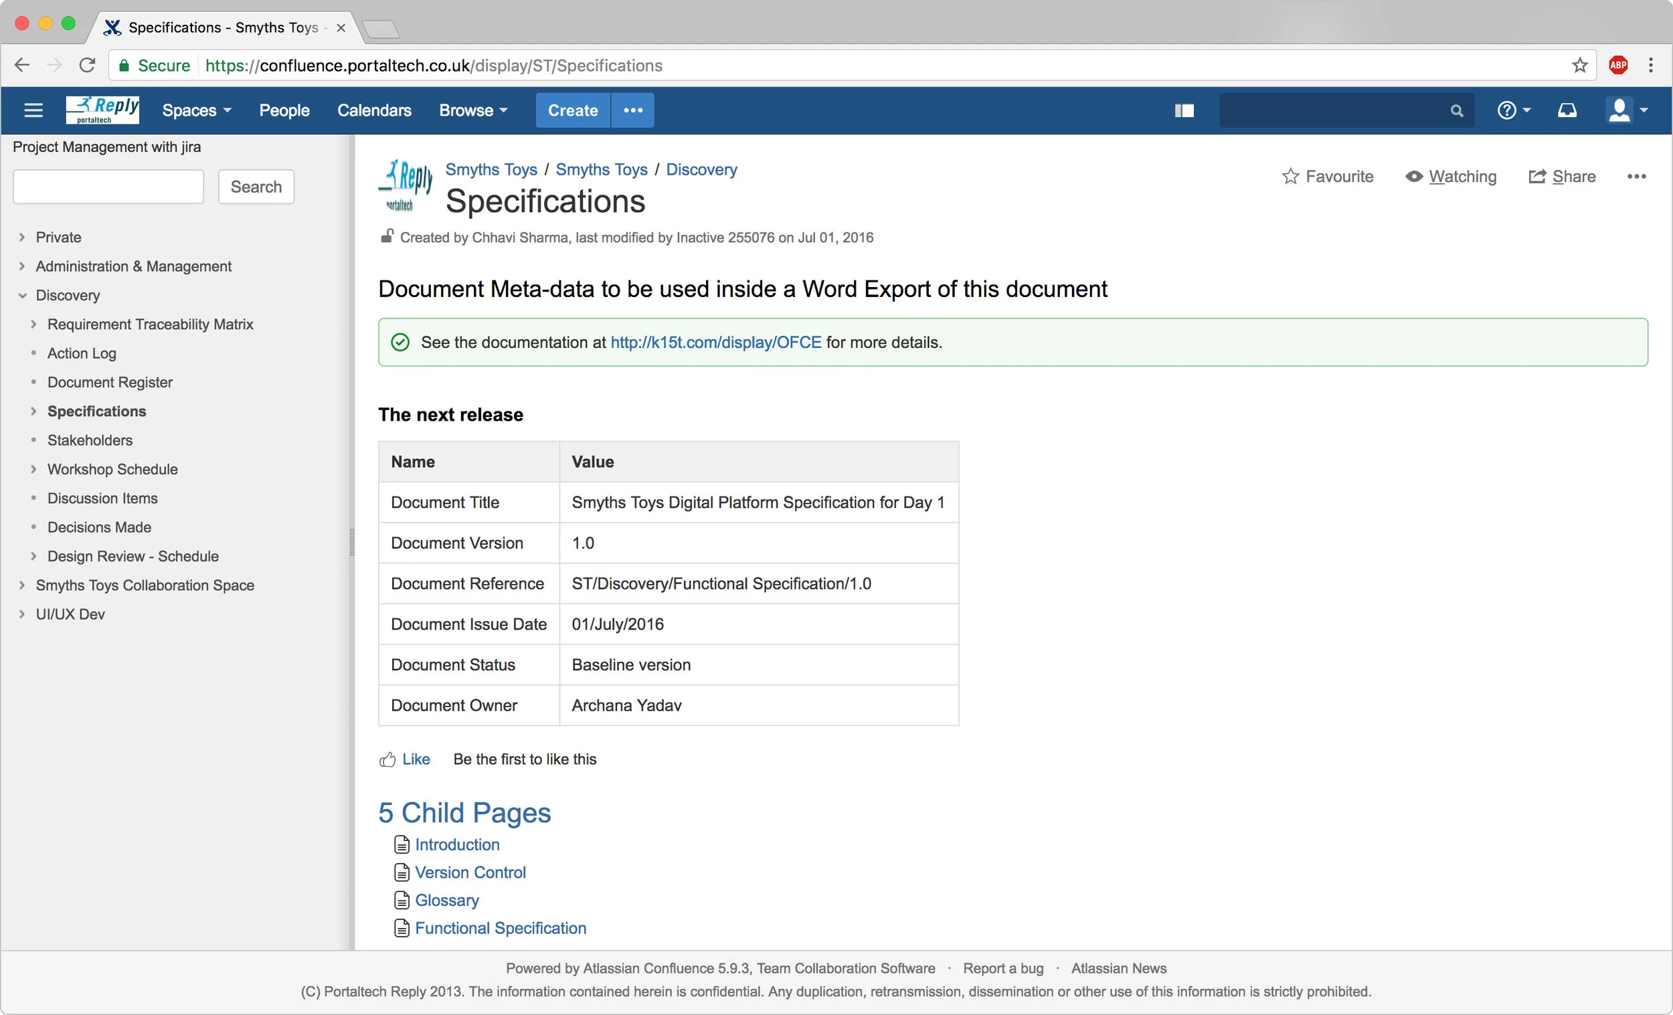Expand the UI/UX Dev node
This screenshot has height=1015, width=1673.
21,614
